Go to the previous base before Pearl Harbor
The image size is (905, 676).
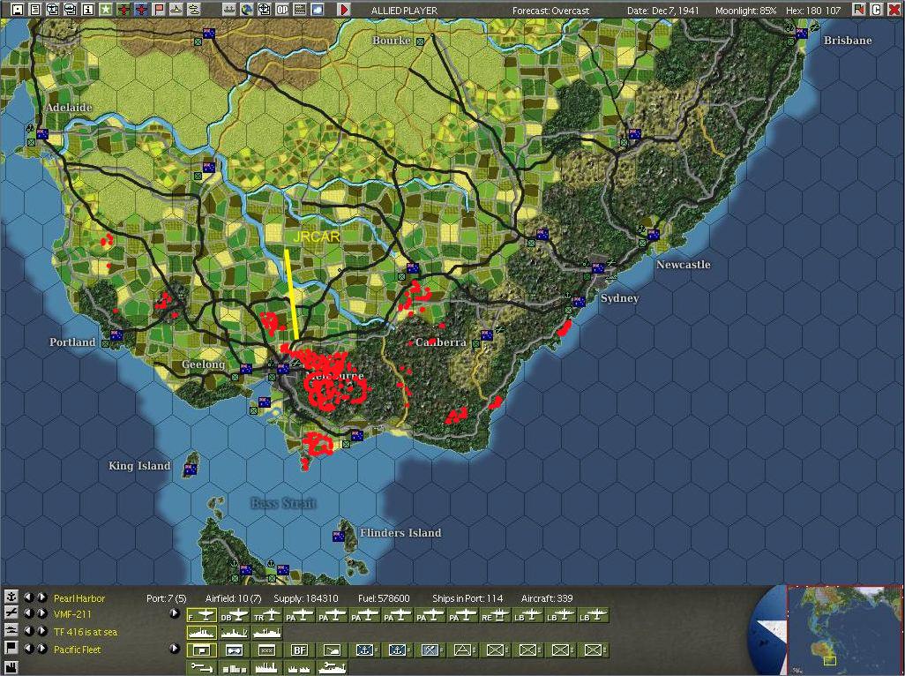(29, 597)
